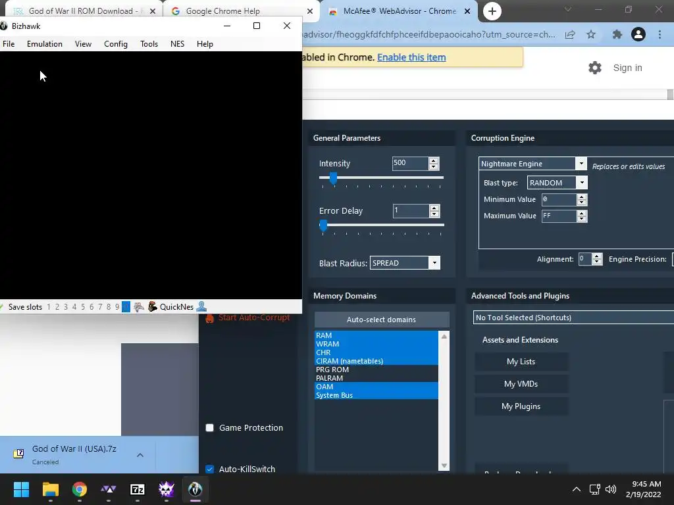The width and height of the screenshot is (674, 505).
Task: Open the NES menu in BizHawk
Action: [178, 44]
